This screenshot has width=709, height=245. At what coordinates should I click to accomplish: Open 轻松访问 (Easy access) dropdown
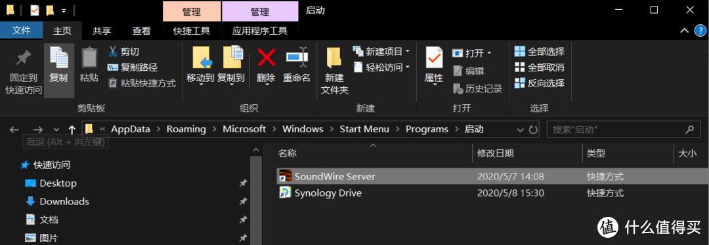tap(381, 67)
